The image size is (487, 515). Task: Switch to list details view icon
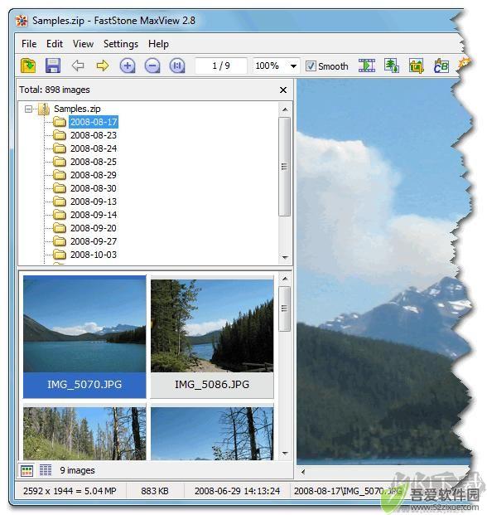(x=46, y=470)
